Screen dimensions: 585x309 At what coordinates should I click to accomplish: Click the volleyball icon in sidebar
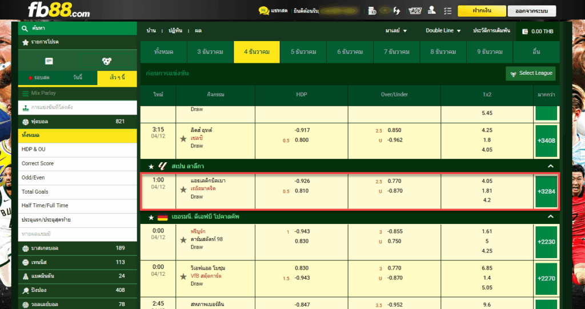(x=25, y=304)
